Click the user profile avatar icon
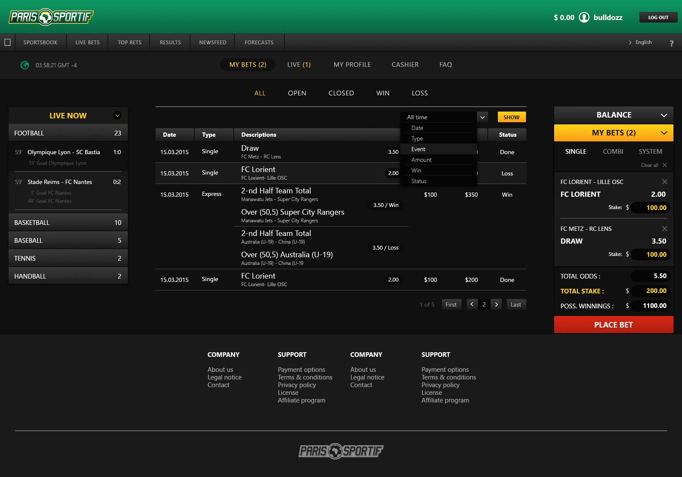The height and width of the screenshot is (477, 682). point(584,17)
